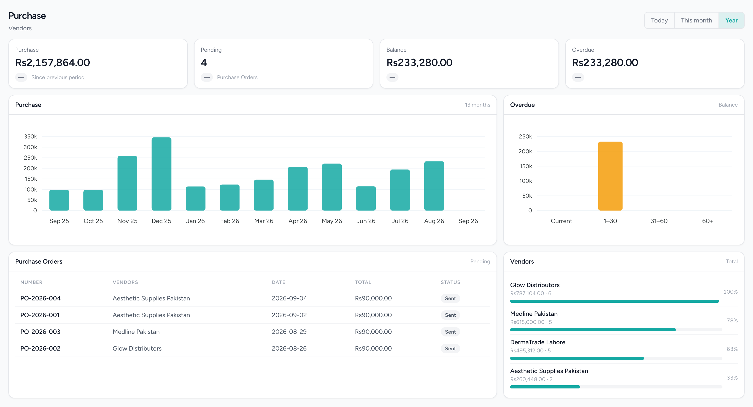Click the trend dash badge on Overdue card
Viewport: 753px width, 407px height.
(578, 77)
